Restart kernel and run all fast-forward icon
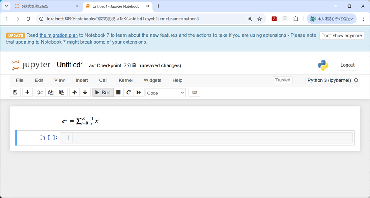The height and width of the screenshot is (198, 370). point(139,92)
